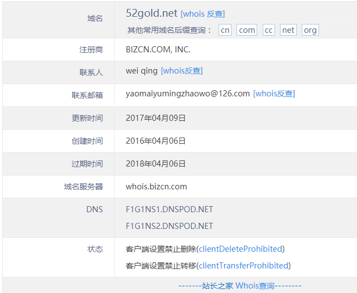
Task: Click the update date 2017年04月09日
Action: (x=156, y=118)
